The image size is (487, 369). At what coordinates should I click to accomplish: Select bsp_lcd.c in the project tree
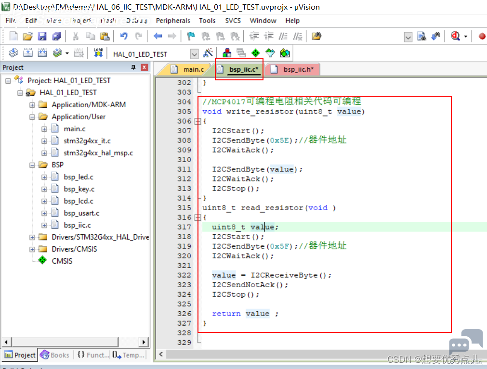click(78, 201)
